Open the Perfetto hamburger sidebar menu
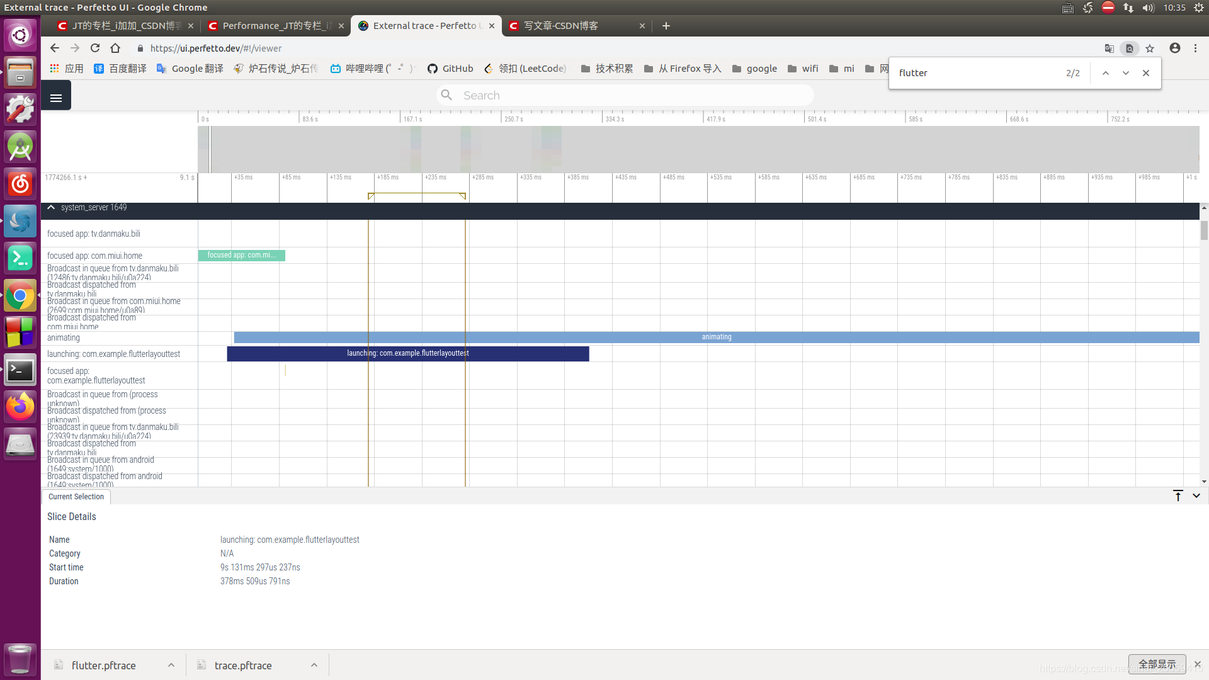This screenshot has height=680, width=1209. (x=56, y=97)
